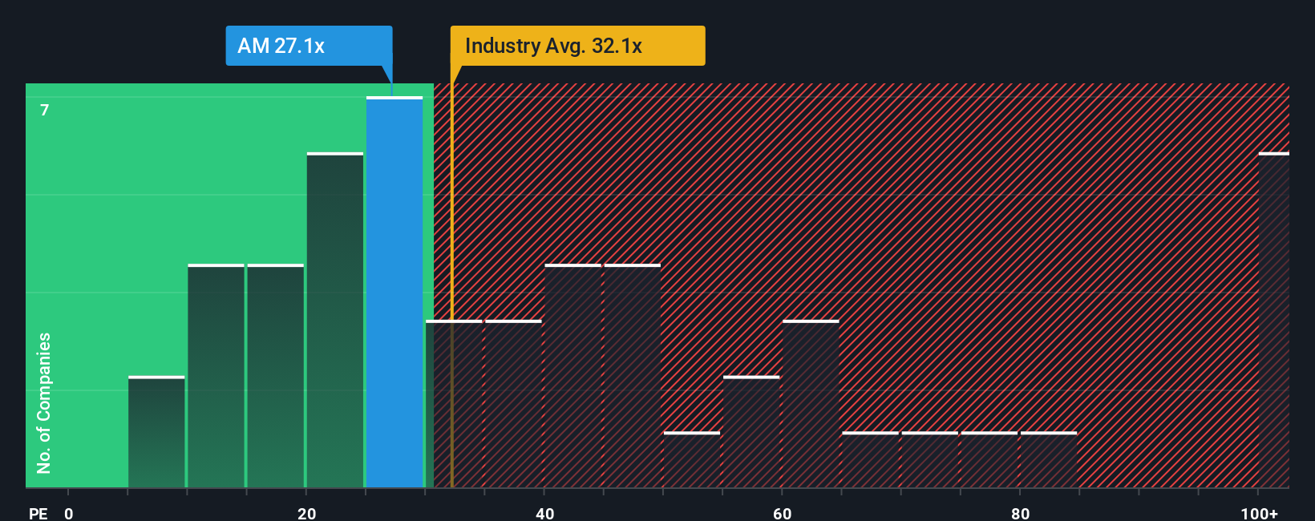Select the blue highlighted 25-30 PE bar
The width and height of the screenshot is (1315, 521).
[394, 292]
